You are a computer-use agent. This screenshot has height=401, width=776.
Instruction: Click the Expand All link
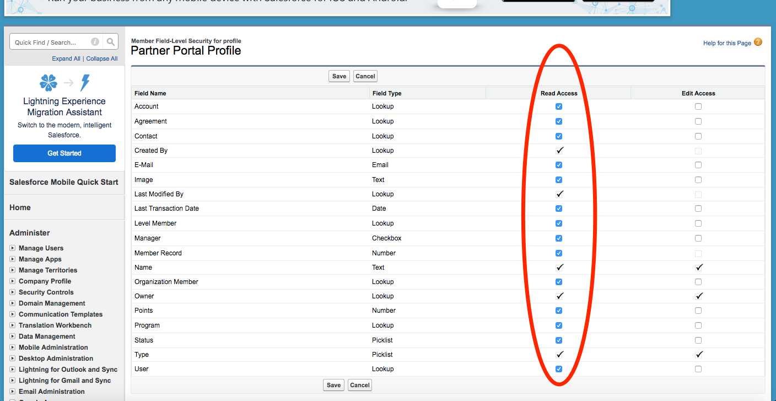[66, 58]
